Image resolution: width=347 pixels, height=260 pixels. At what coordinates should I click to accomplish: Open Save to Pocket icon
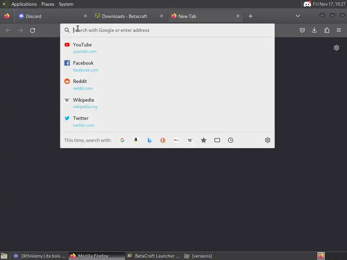[x=302, y=30]
